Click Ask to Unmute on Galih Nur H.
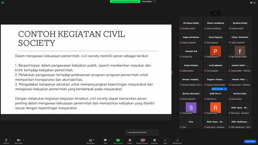Image resolution: width=258 pixels, height=145 pixels. 217,89
